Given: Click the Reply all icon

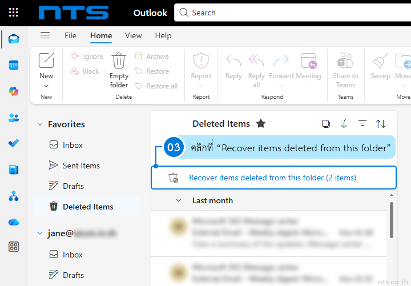Looking at the screenshot, I should (256, 61).
